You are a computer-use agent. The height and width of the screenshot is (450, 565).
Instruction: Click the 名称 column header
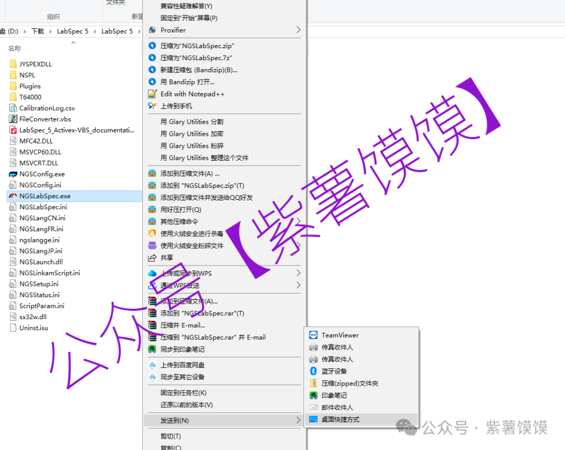(x=15, y=49)
